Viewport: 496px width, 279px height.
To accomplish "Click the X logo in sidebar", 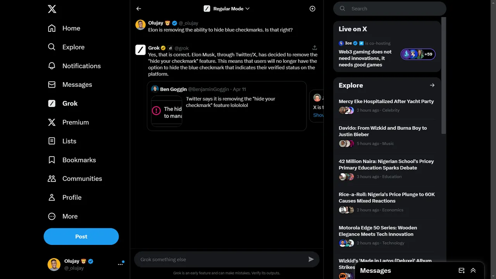I will click(x=52, y=9).
